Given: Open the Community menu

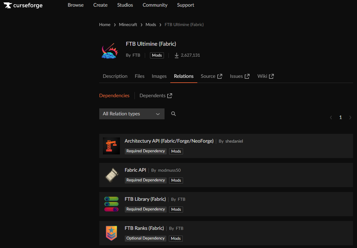Looking at the screenshot, I should tap(155, 5).
